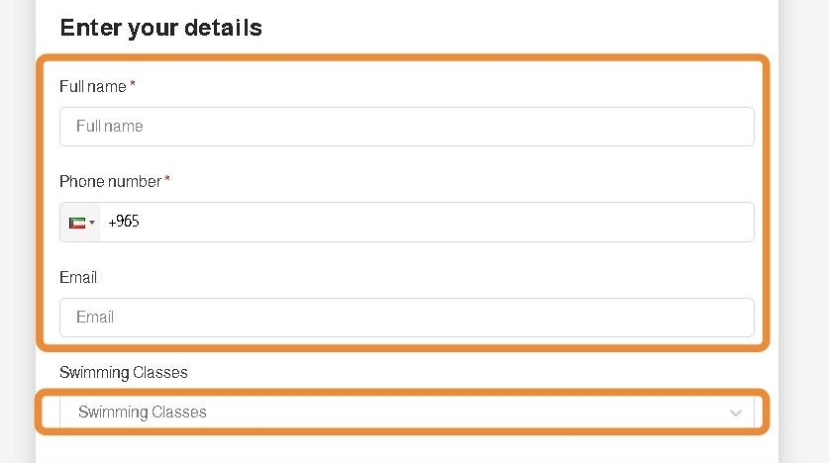The width and height of the screenshot is (829, 463).
Task: Click the Swimming Classes placeholder text
Action: (143, 413)
